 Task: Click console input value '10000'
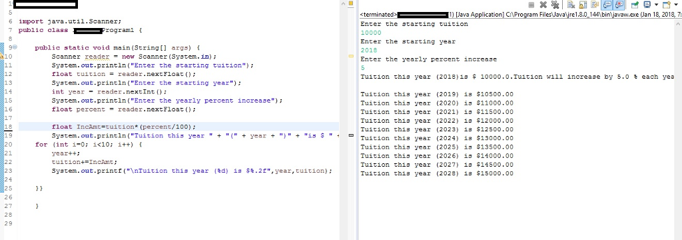click(x=370, y=33)
